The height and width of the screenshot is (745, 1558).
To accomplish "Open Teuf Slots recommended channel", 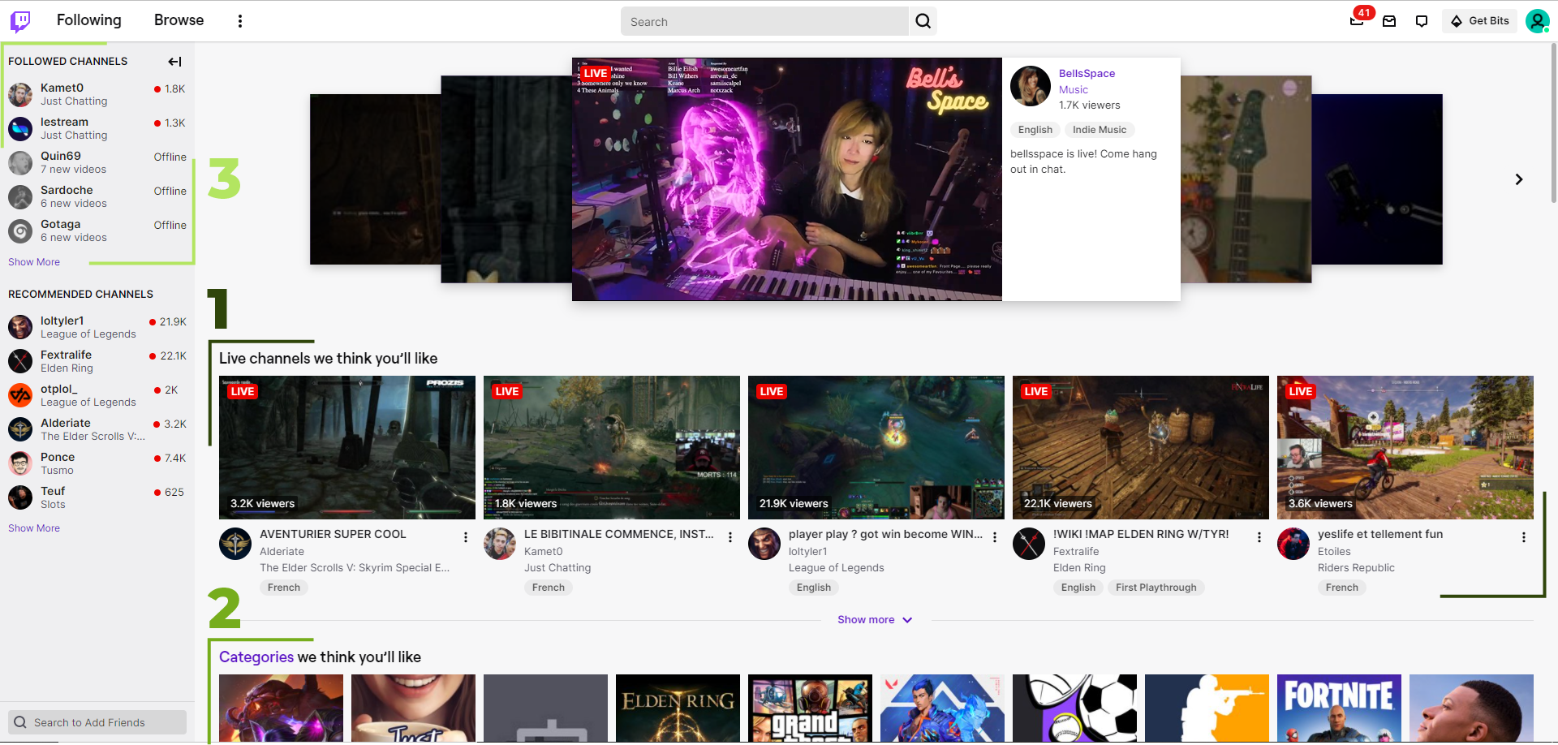I will [x=97, y=497].
